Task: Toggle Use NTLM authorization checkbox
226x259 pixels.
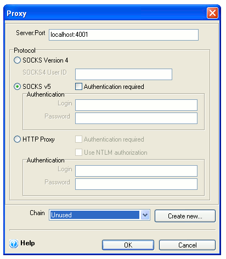Action: click(78, 152)
